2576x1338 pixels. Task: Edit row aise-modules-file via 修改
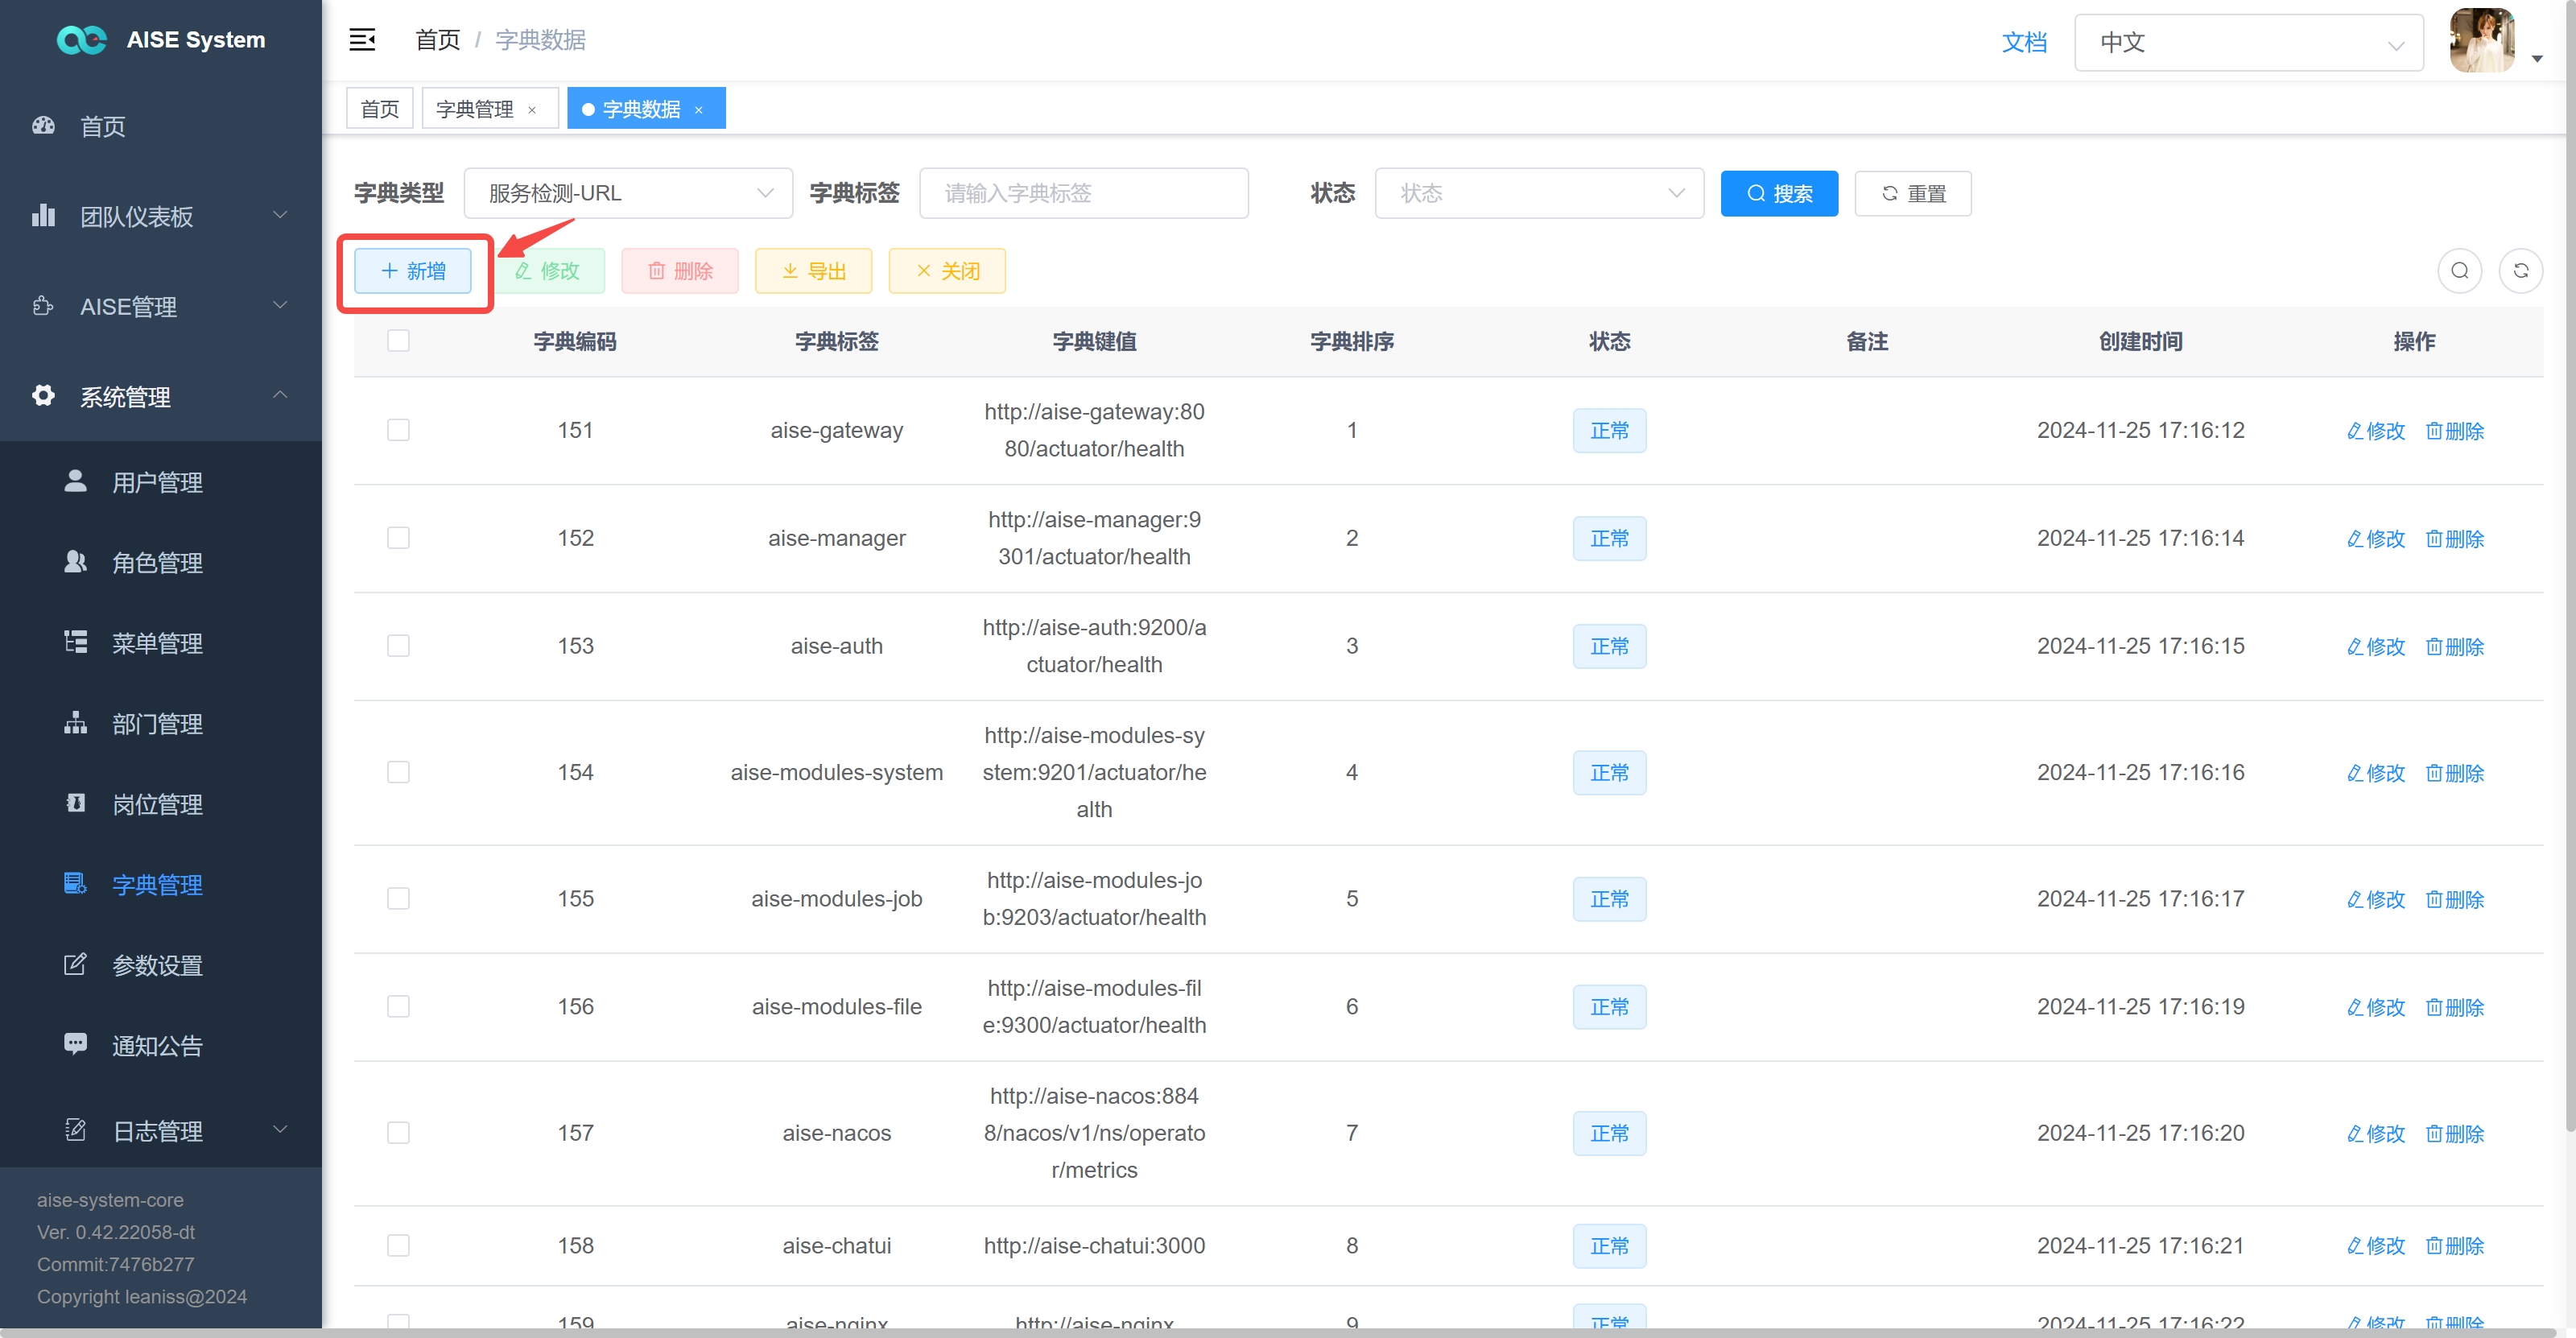click(2376, 1007)
